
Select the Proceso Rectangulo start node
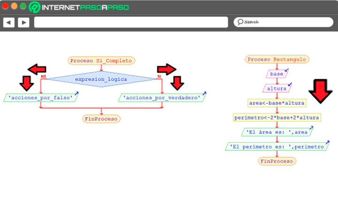(277, 60)
